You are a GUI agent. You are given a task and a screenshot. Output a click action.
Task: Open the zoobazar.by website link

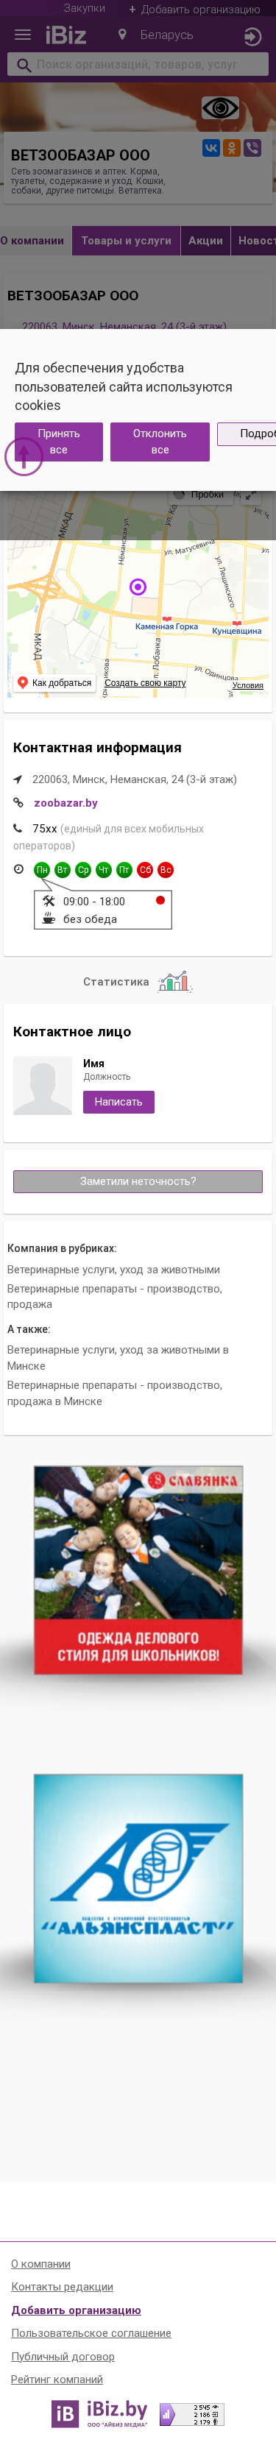pyautogui.click(x=66, y=803)
